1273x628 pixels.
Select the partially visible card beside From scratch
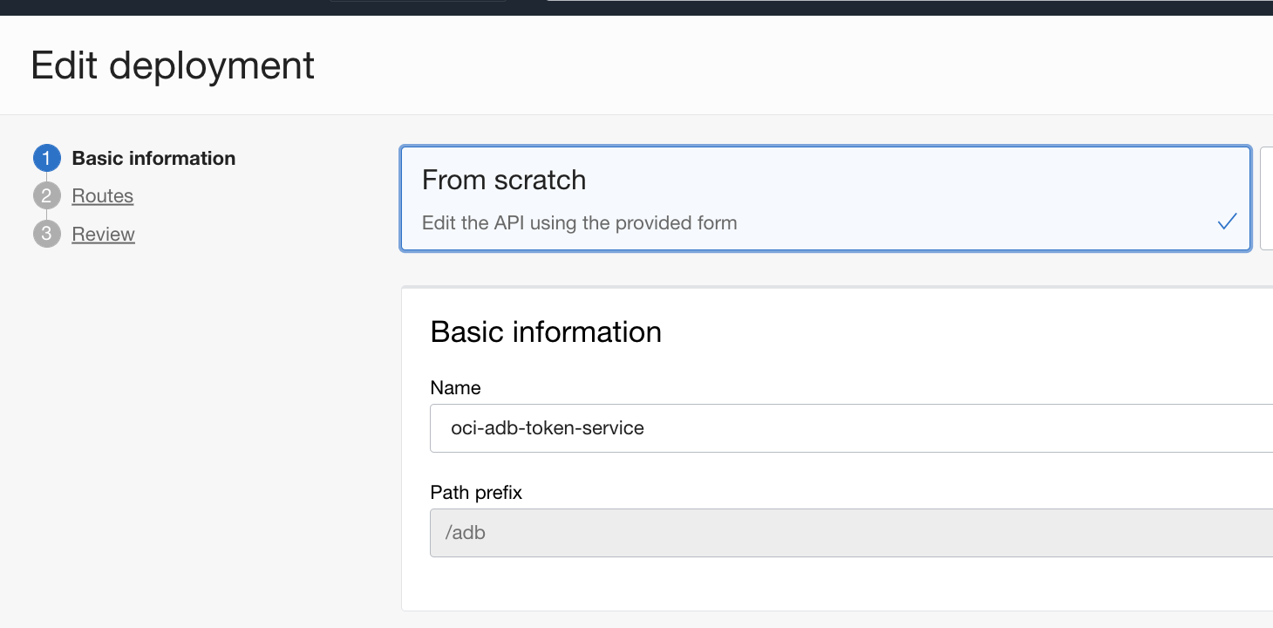coord(1267,199)
